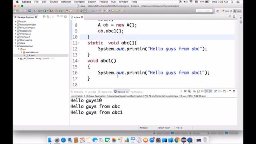
Task: Click the Open Type toolbar icon
Action: (67, 11)
